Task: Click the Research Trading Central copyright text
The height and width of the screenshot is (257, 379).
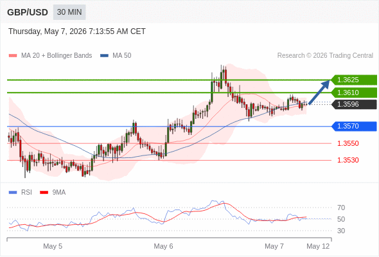Action: point(325,56)
